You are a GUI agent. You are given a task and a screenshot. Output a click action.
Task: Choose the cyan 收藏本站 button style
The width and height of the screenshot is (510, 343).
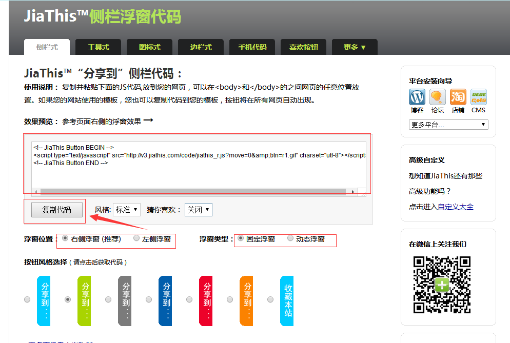(x=287, y=301)
